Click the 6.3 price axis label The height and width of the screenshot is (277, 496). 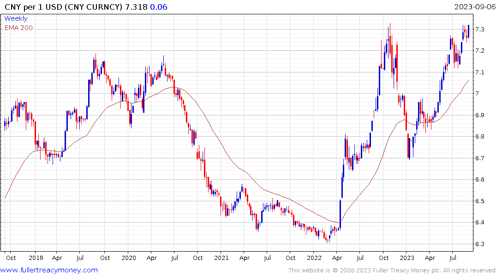[x=479, y=244]
